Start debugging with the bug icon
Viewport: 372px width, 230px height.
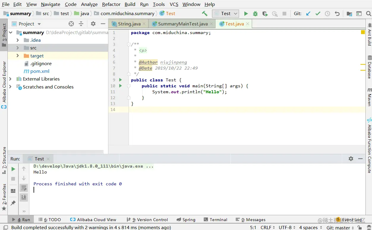click(x=255, y=14)
